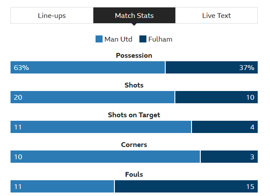Viewport: 270px width, 196px height.
Task: Select Man Utd fouls bar showing 11
Action: [62, 186]
